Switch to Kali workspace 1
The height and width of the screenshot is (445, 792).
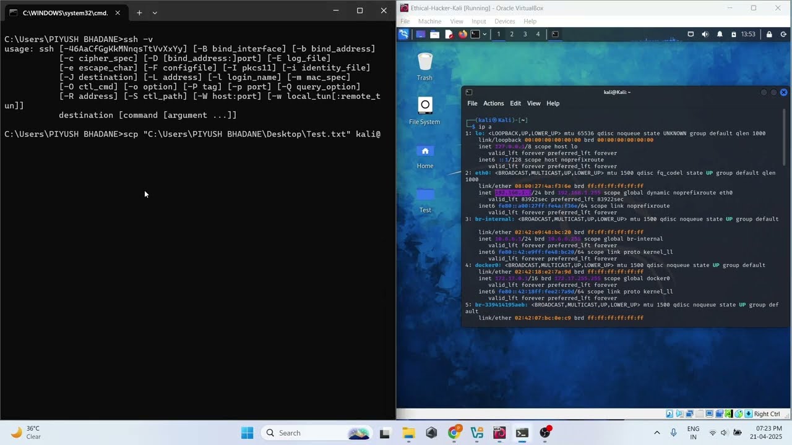(x=498, y=34)
